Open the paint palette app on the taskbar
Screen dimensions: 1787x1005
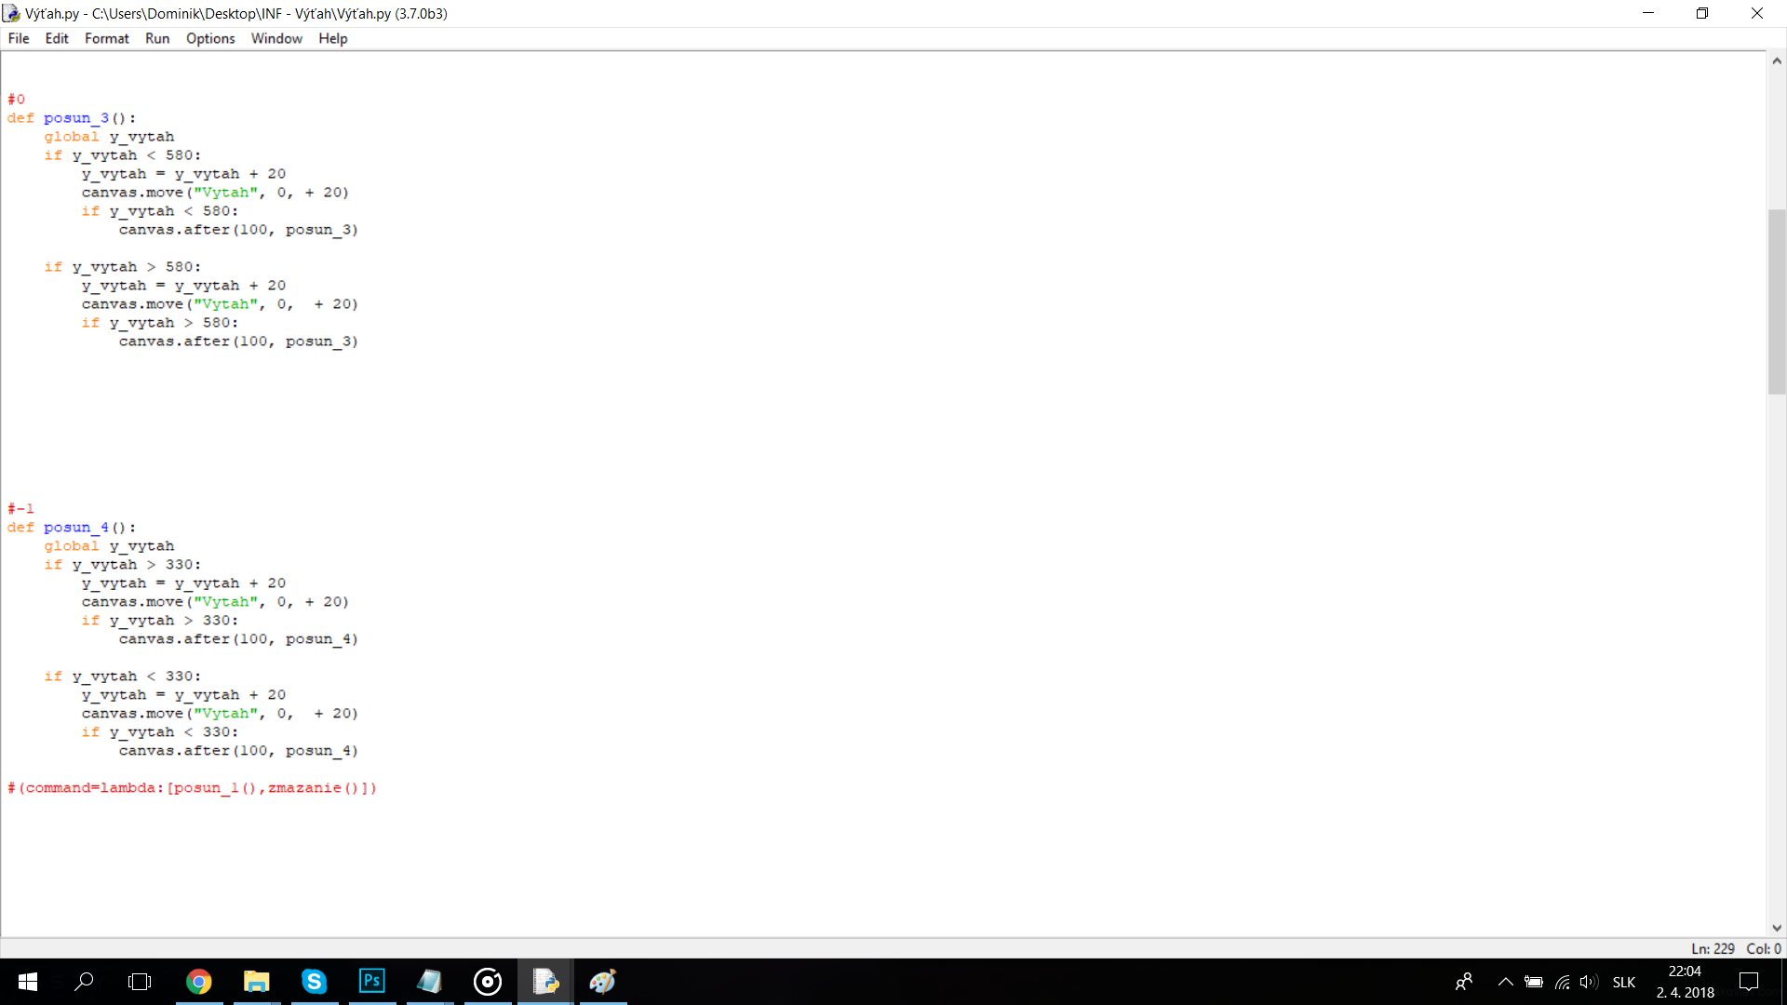[603, 982]
